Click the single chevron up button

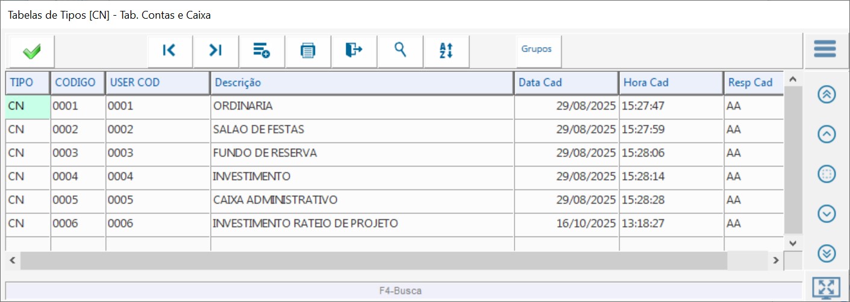coord(827,134)
